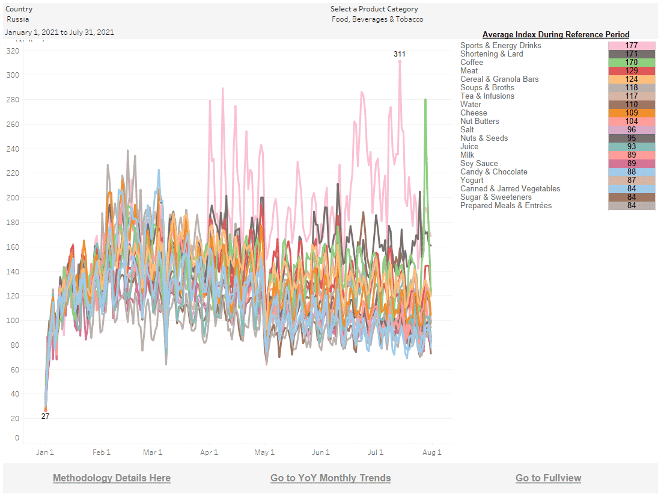Select the red Meat swatch showing 129

tap(631, 71)
